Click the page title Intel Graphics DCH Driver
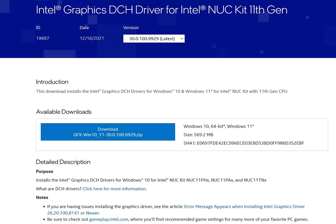Image resolution: width=336 pixels, height=224 pixels. [162, 10]
